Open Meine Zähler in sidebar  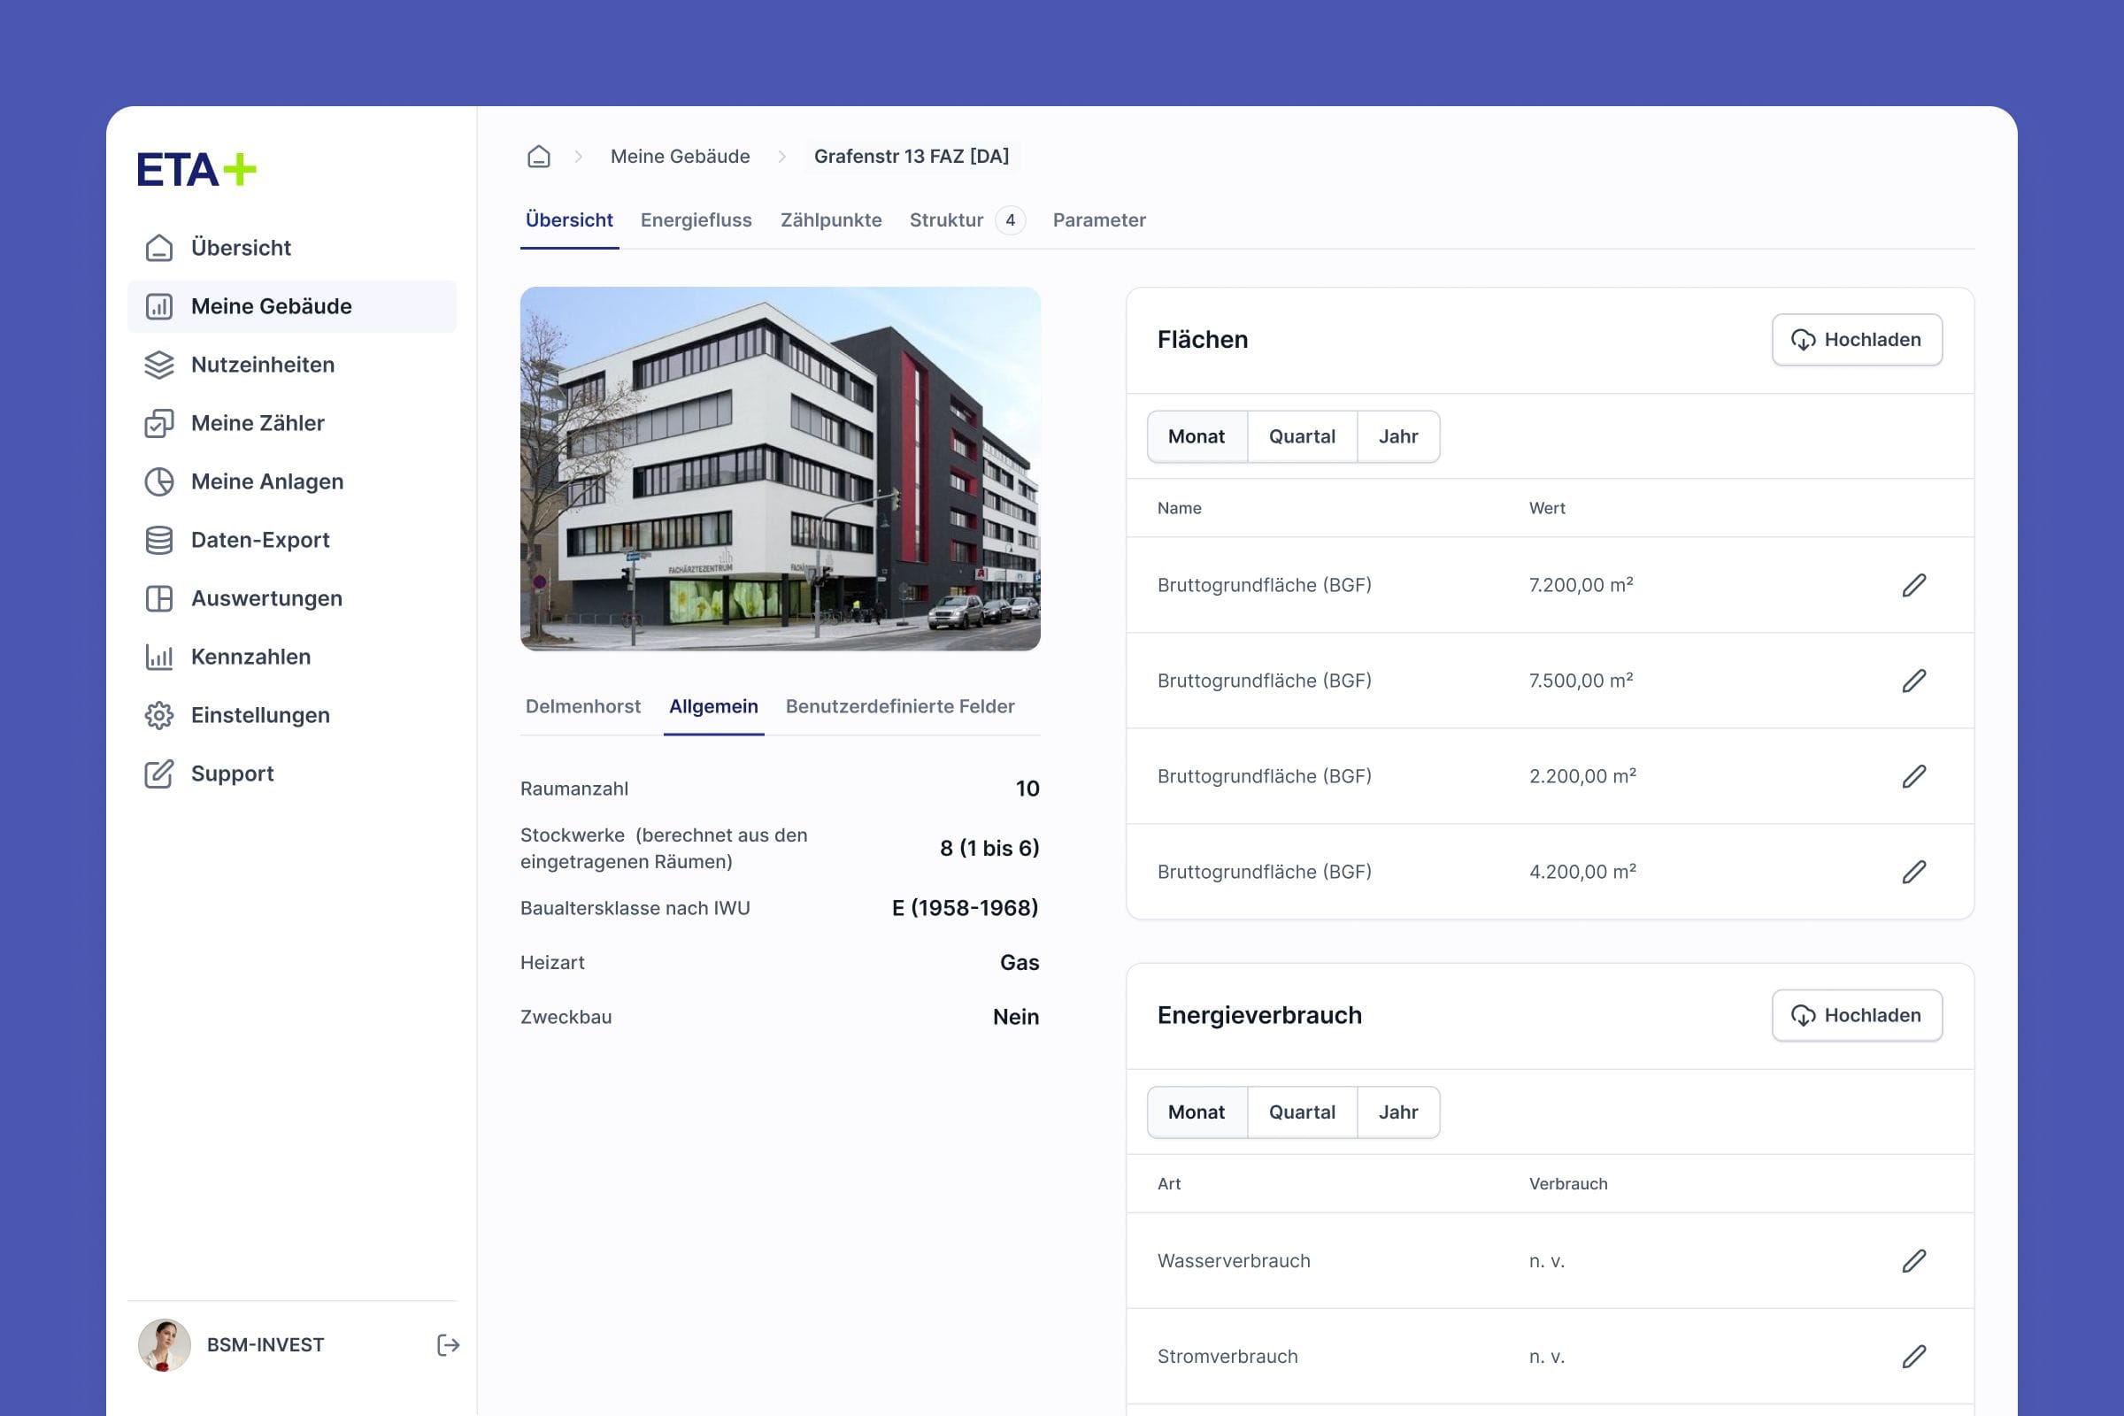pyautogui.click(x=258, y=424)
